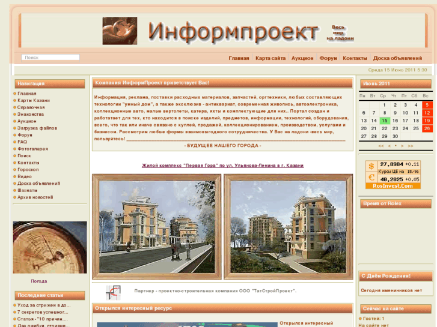The width and height of the screenshot is (437, 327).
Task: Select red Sunday 19 in calendar
Action: (427, 121)
